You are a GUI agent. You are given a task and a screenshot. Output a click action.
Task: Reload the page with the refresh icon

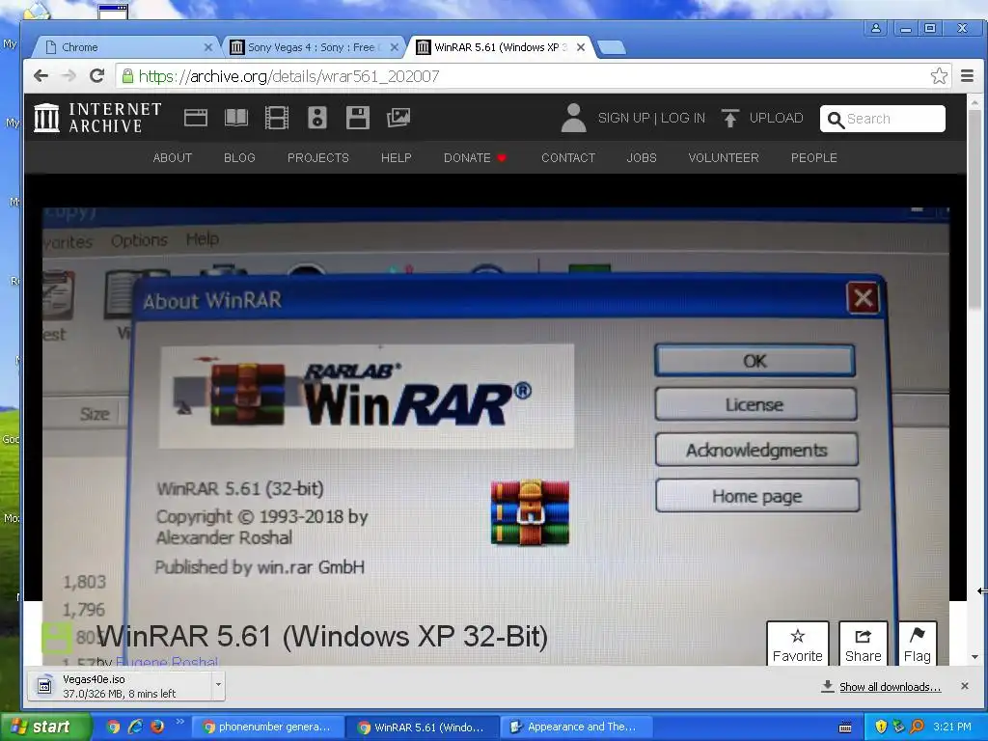click(97, 76)
